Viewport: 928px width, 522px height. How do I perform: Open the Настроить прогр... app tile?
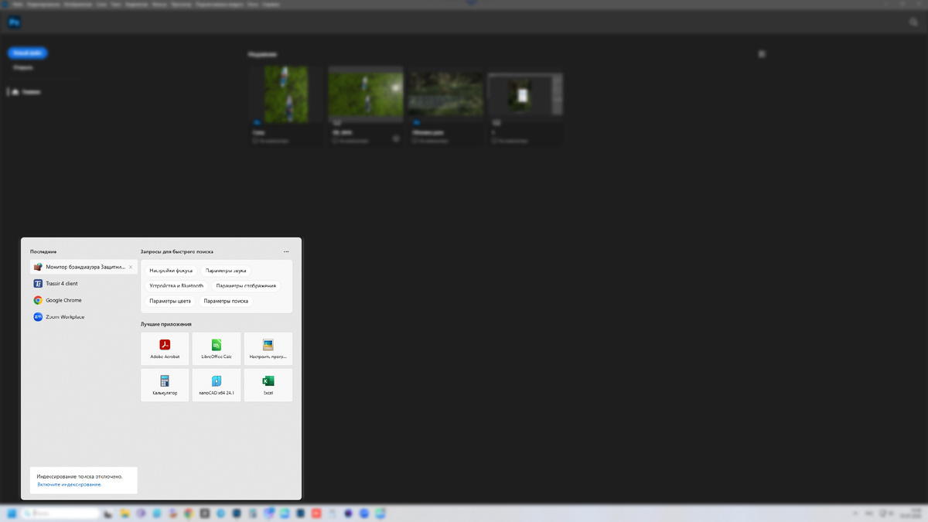tap(268, 349)
